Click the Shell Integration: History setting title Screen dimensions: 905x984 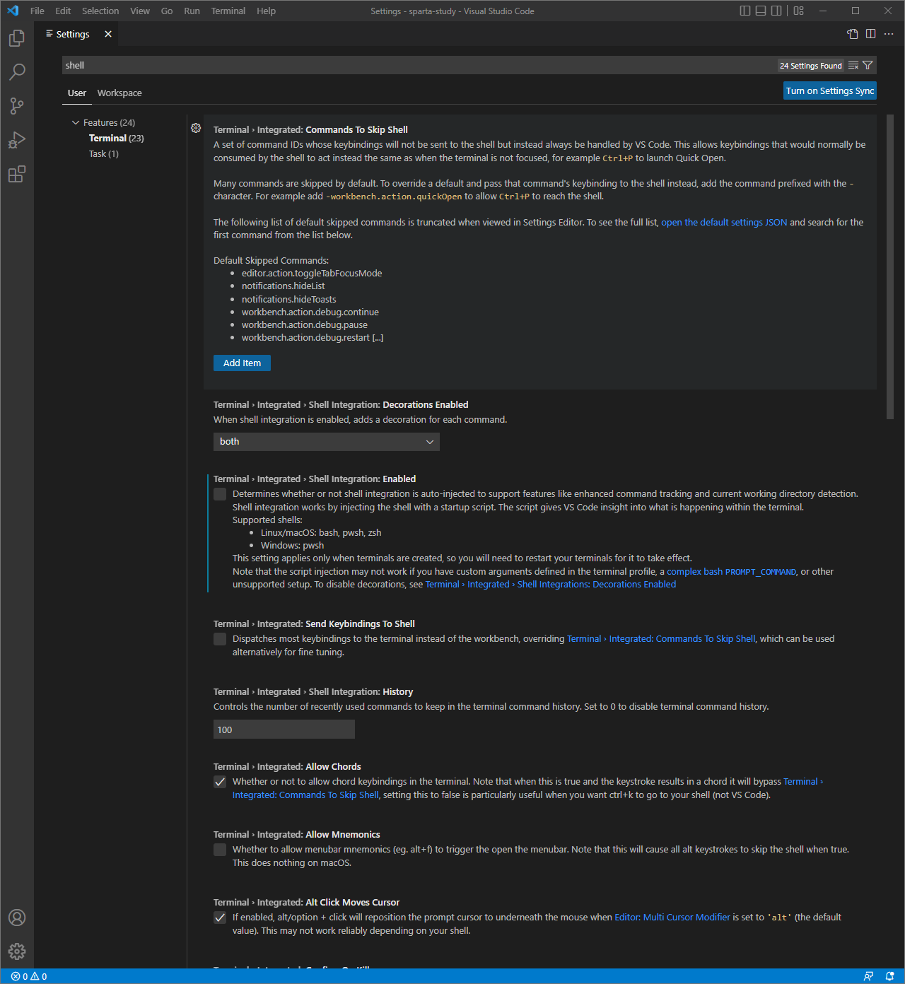tap(313, 692)
